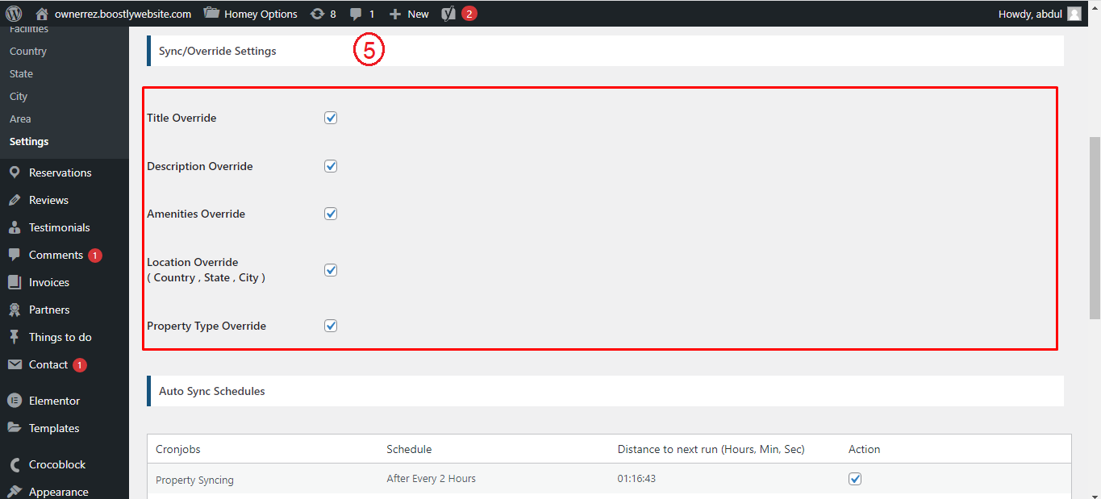Go to Reviews in the sidebar
The width and height of the screenshot is (1101, 499).
[x=48, y=200]
